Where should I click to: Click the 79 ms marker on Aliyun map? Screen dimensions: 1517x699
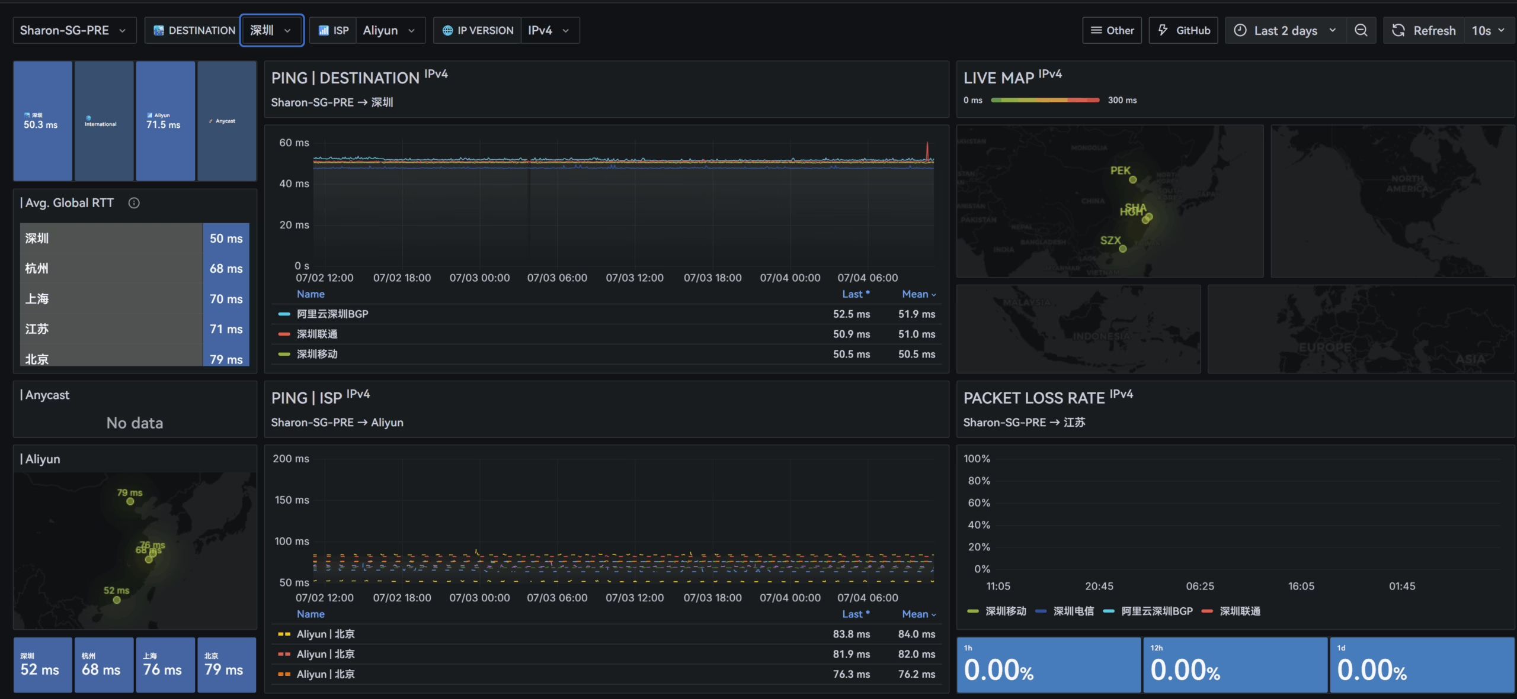click(130, 501)
